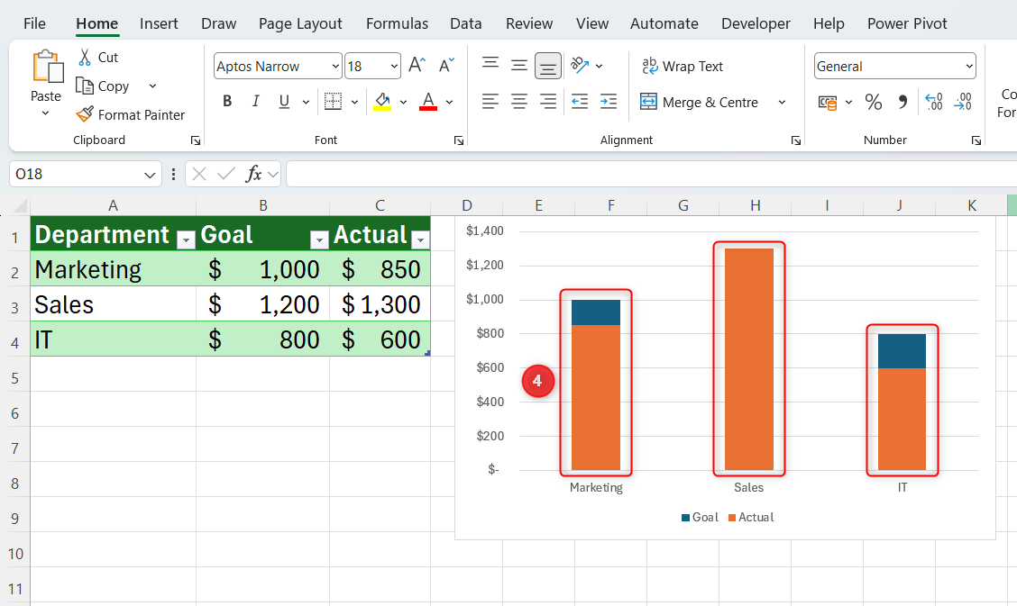
Task: Open Clipboard pane dialog launcher
Action: [196, 140]
